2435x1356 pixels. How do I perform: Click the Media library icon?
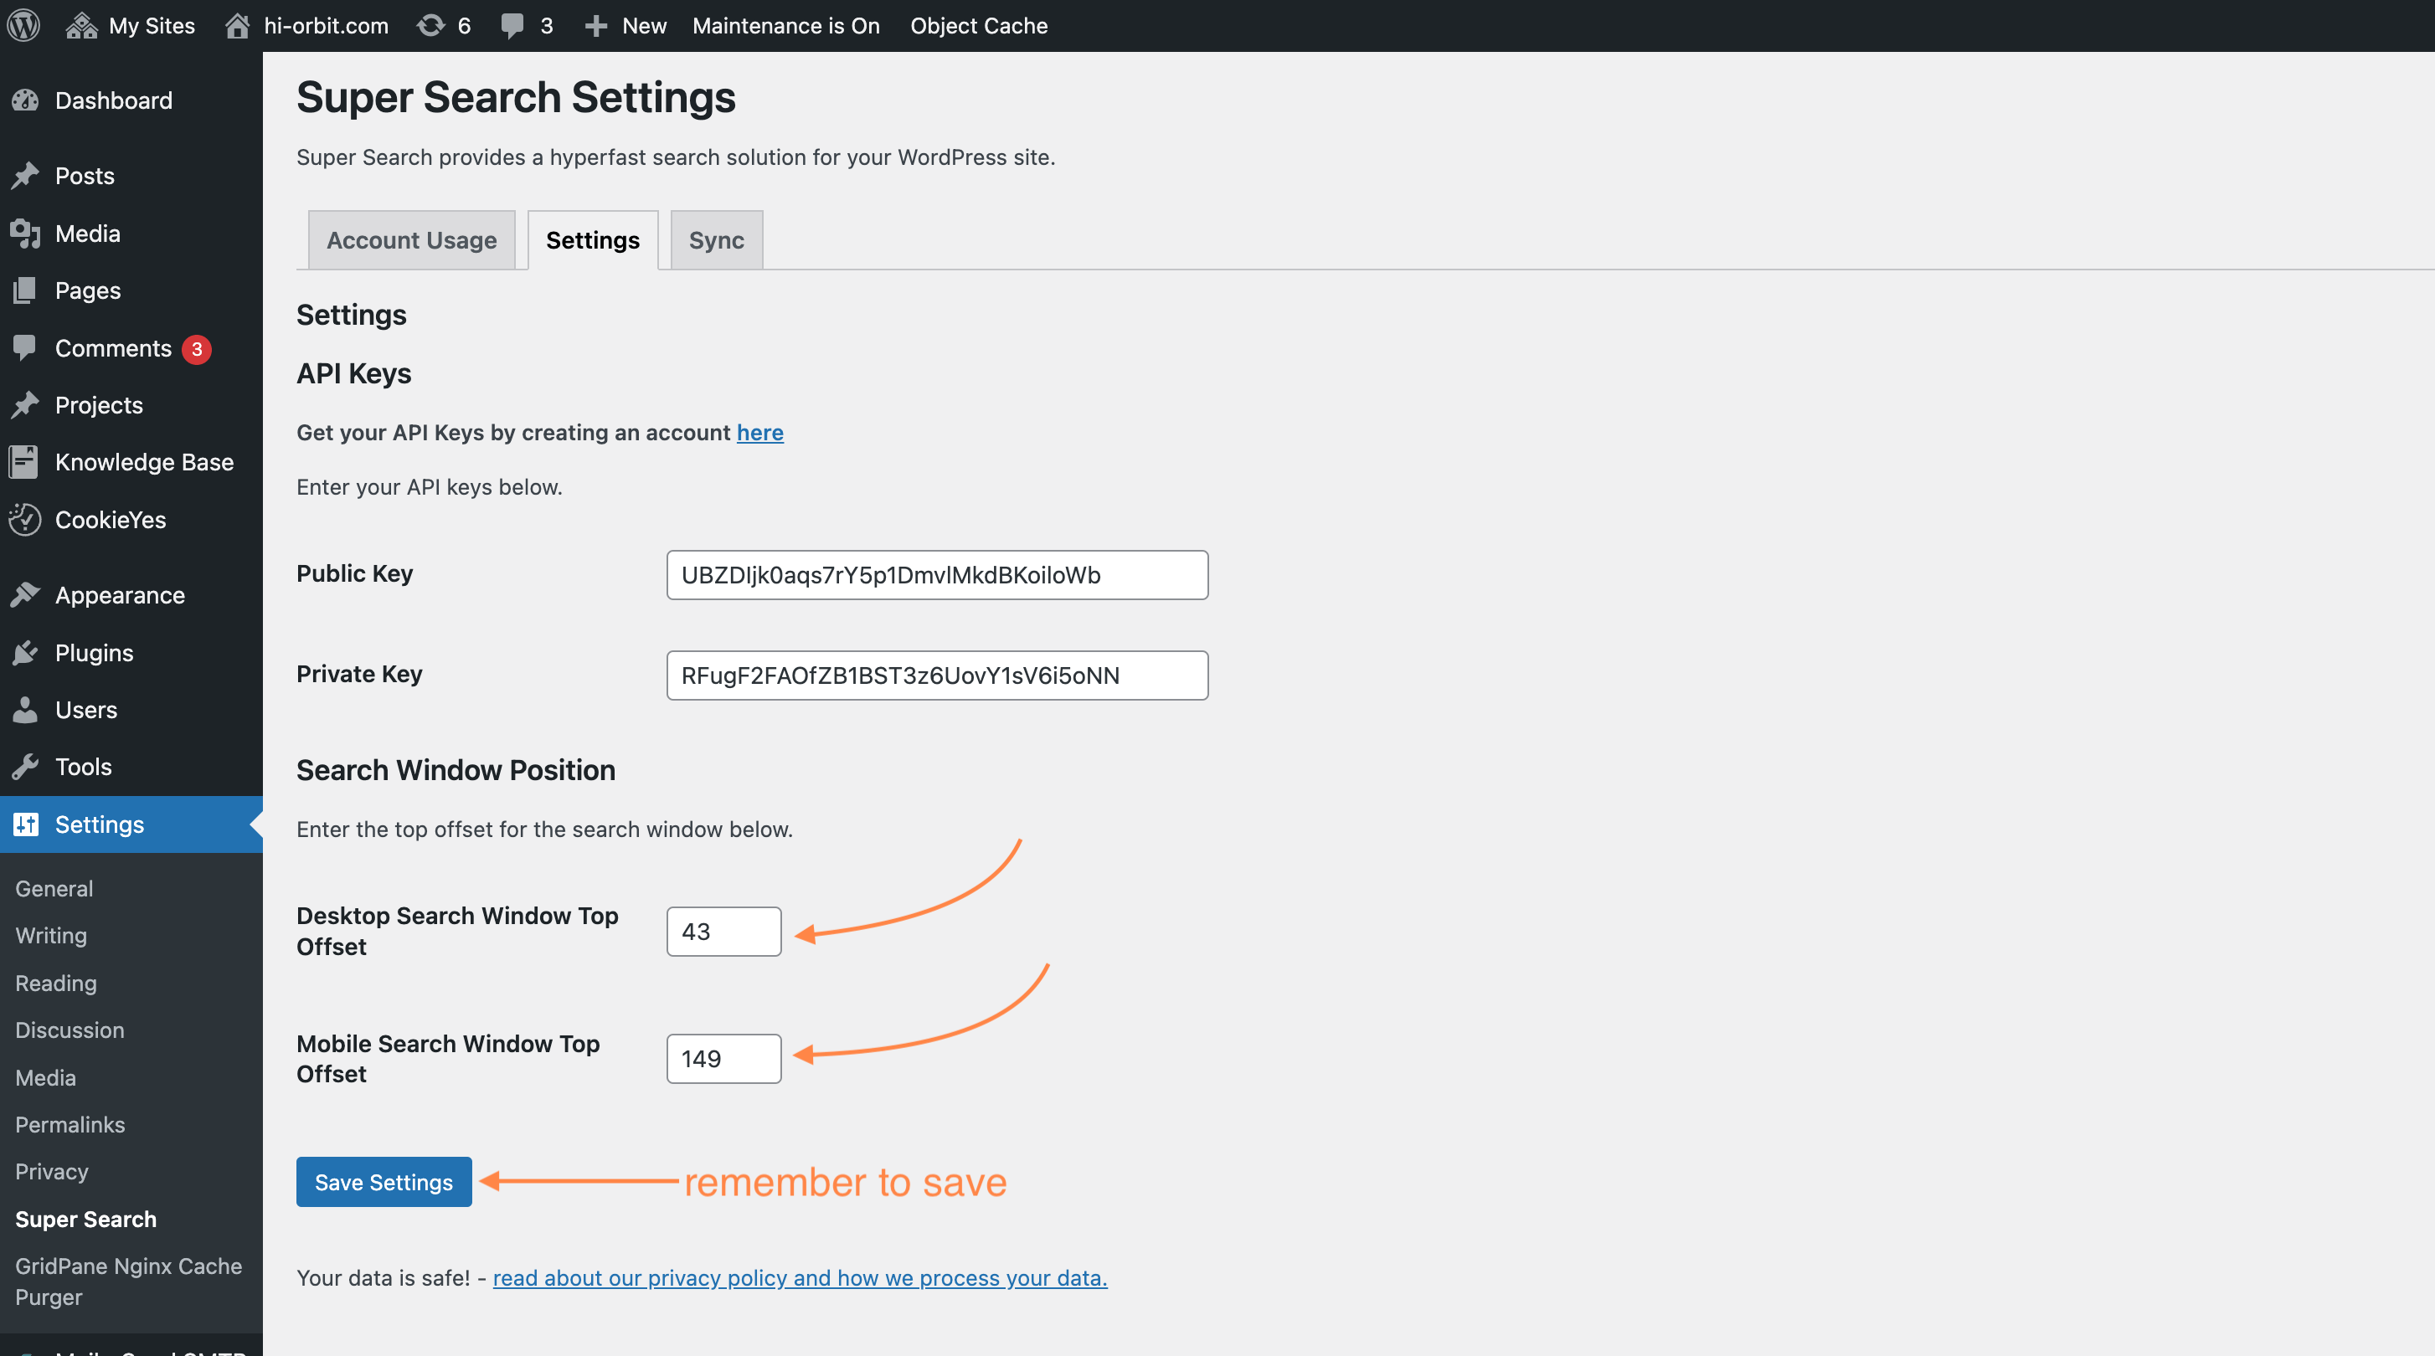[x=25, y=234]
